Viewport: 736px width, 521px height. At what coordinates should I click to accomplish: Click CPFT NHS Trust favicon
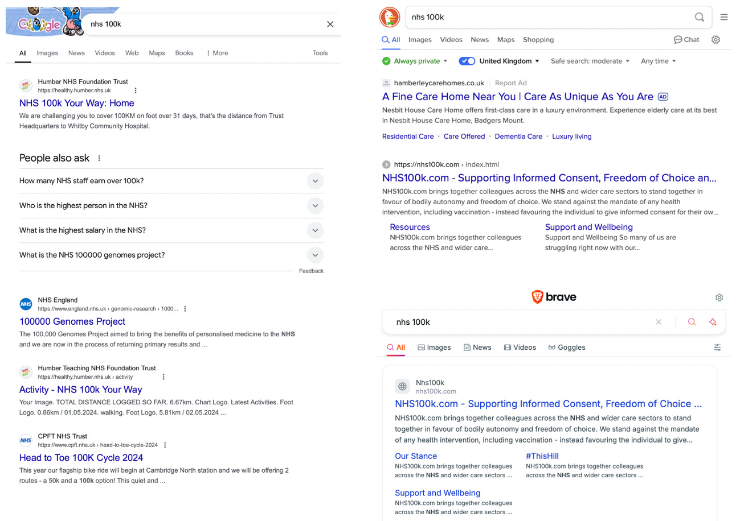26,440
